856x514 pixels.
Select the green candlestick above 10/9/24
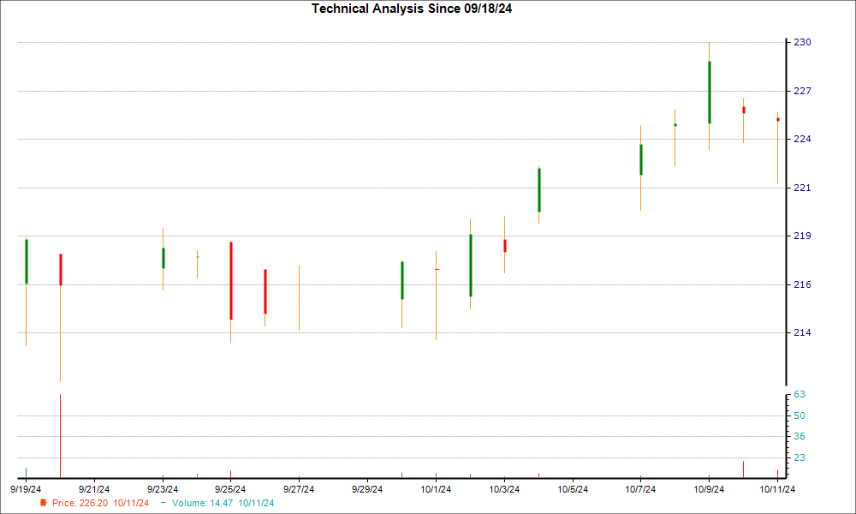point(709,93)
